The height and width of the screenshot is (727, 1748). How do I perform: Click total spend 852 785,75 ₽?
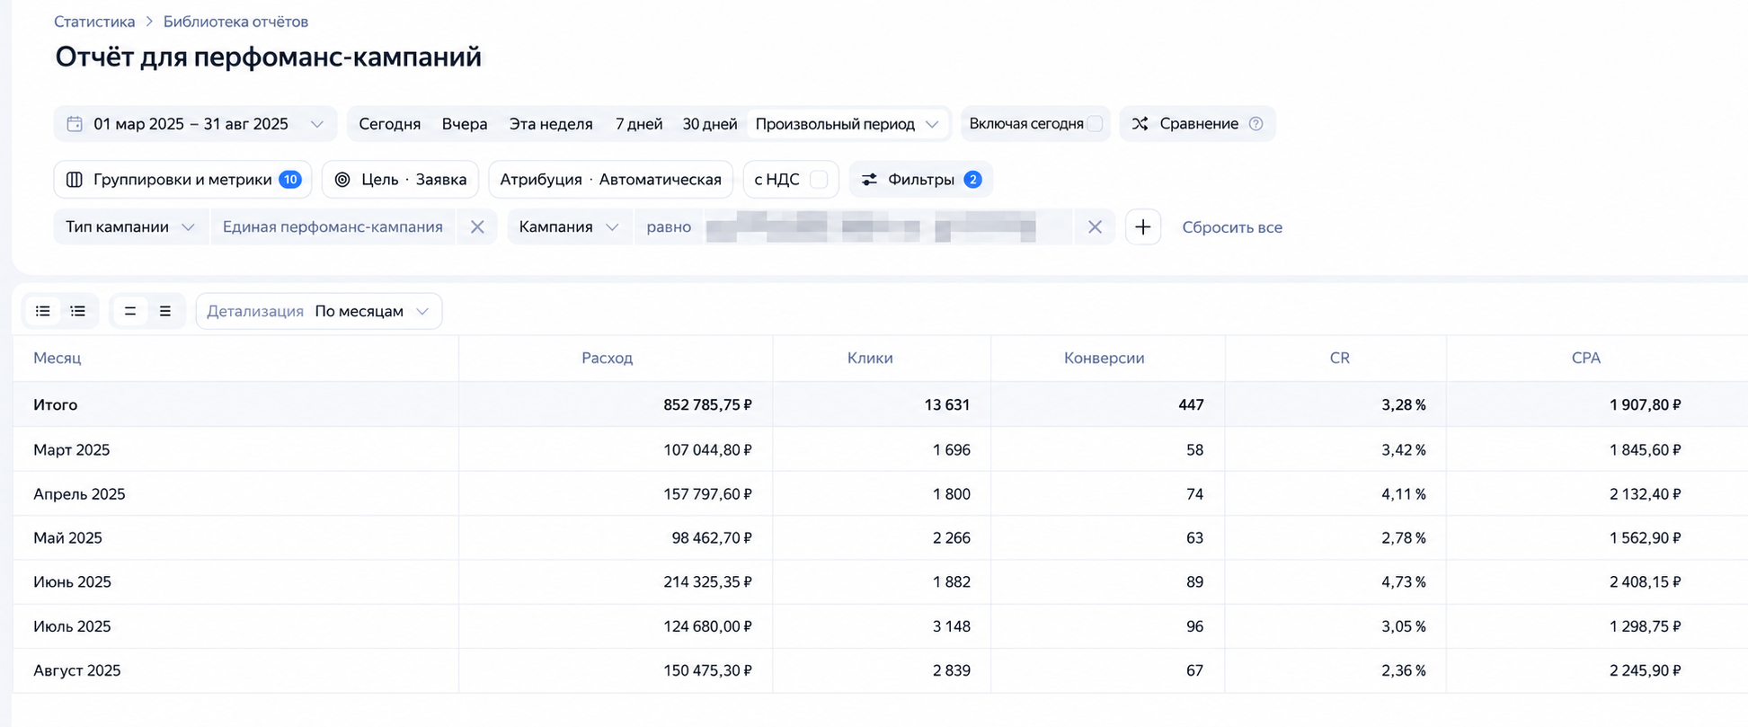point(707,405)
